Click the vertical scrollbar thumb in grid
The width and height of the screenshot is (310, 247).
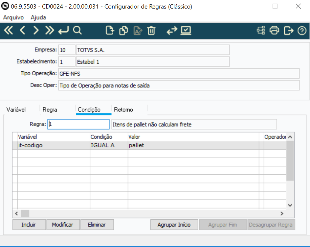[290, 161]
